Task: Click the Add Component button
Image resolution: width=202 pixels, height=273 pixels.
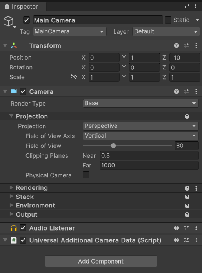Action: pos(101,261)
